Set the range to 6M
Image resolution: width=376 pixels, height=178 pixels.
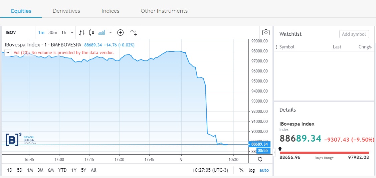(x=51, y=170)
